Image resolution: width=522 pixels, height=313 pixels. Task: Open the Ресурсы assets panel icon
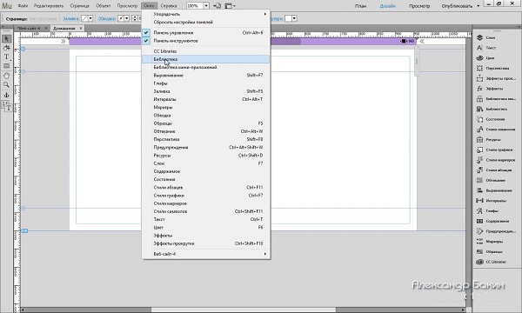coord(479,139)
